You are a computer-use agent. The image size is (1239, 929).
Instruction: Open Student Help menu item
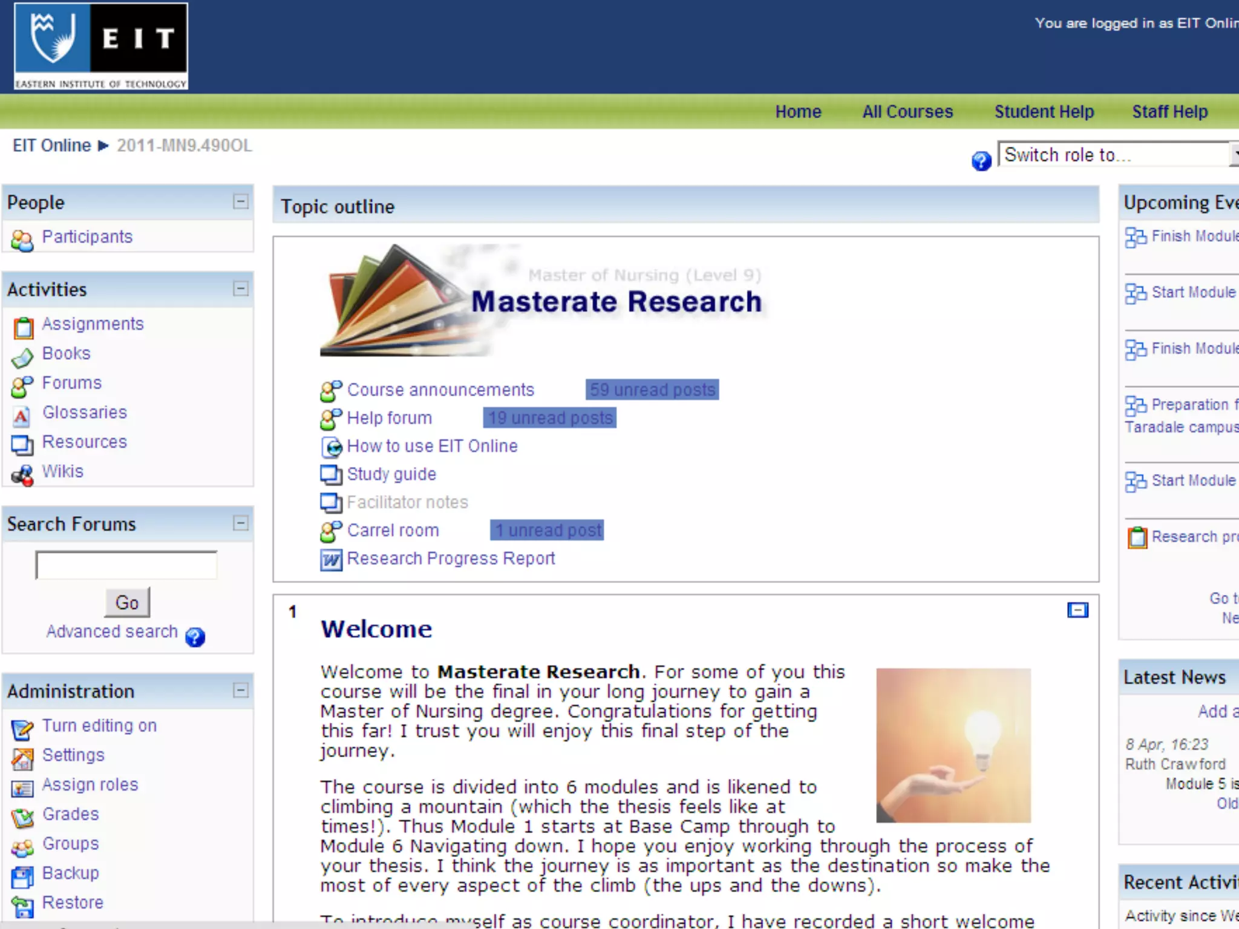[x=1044, y=112]
